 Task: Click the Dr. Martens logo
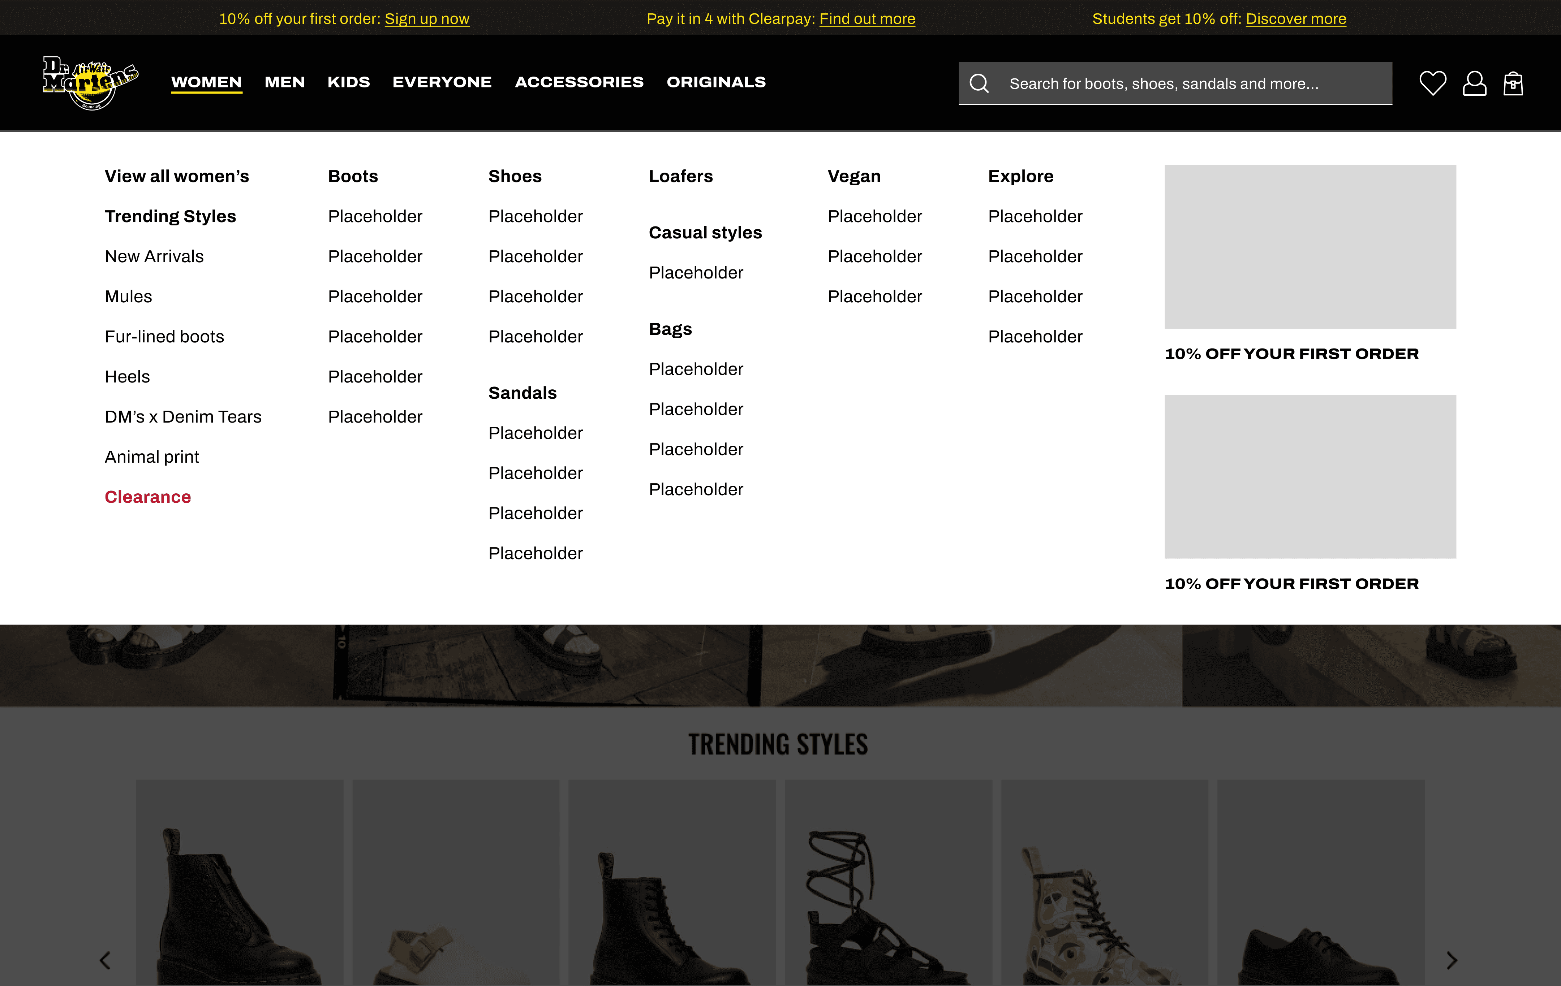click(x=90, y=83)
